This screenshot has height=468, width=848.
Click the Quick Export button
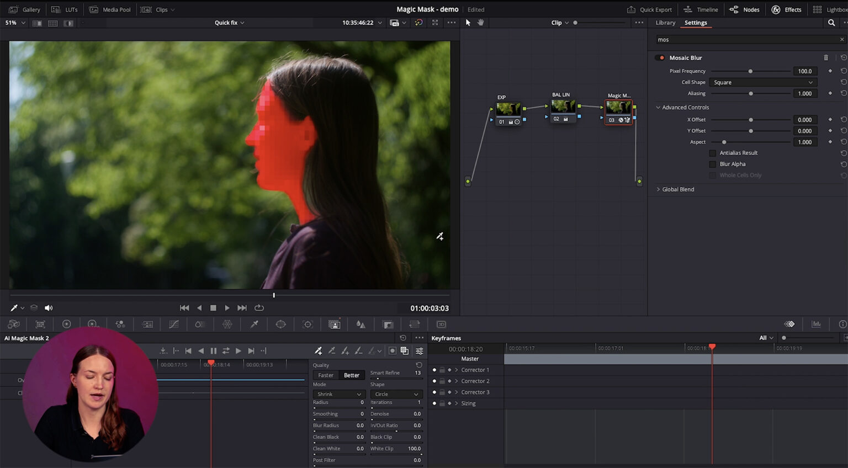[x=649, y=9]
